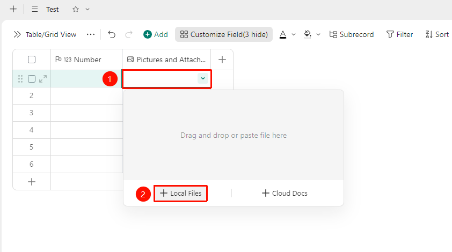Open the Subrecord option
This screenshot has width=452, height=252.
352,34
